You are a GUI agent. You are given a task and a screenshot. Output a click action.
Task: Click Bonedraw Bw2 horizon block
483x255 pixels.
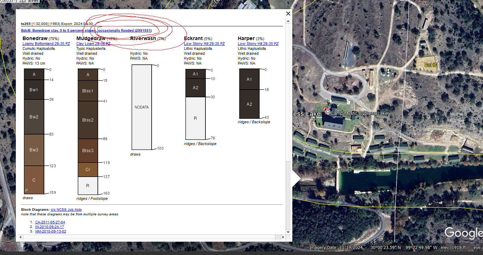tap(34, 117)
